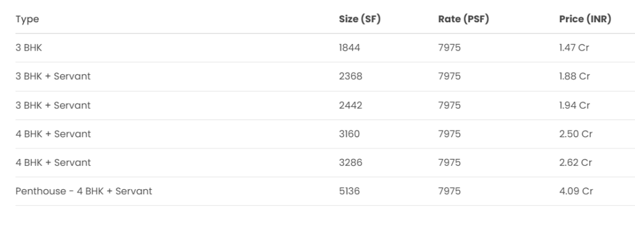Screen dimensions: 635x227
Task: Click the 2368 size value
Action: pos(351,76)
